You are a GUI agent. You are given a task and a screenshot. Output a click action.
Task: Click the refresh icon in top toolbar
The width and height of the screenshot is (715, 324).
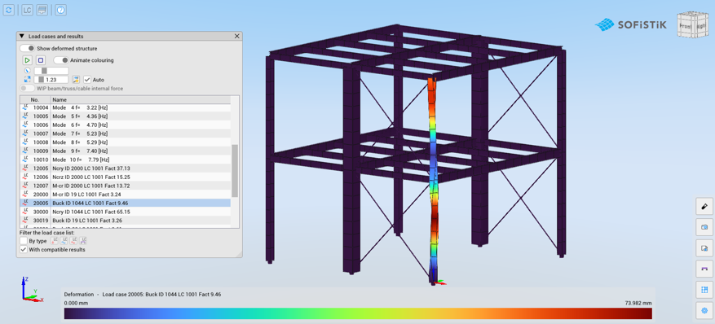(x=9, y=10)
